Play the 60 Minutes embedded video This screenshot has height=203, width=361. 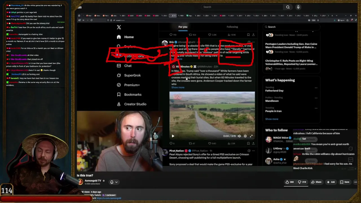pyautogui.click(x=173, y=136)
